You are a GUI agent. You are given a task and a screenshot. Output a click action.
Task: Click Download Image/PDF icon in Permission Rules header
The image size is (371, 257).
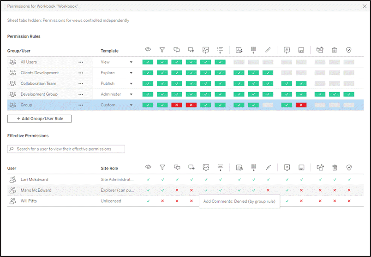[206, 50]
